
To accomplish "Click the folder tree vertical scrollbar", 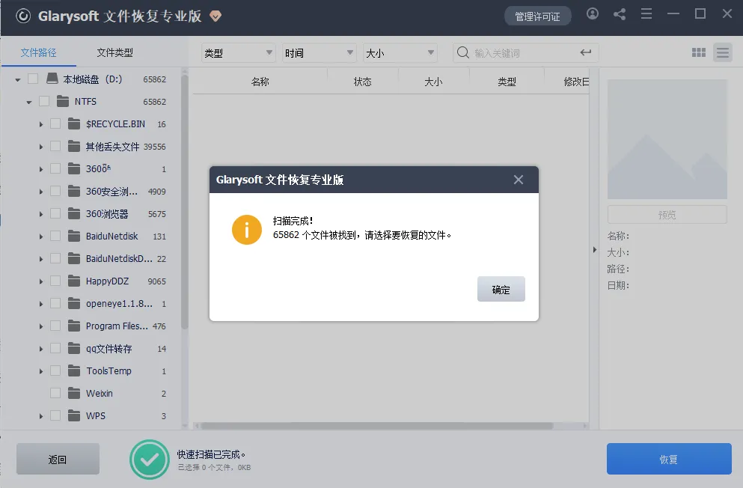I will (x=185, y=201).
